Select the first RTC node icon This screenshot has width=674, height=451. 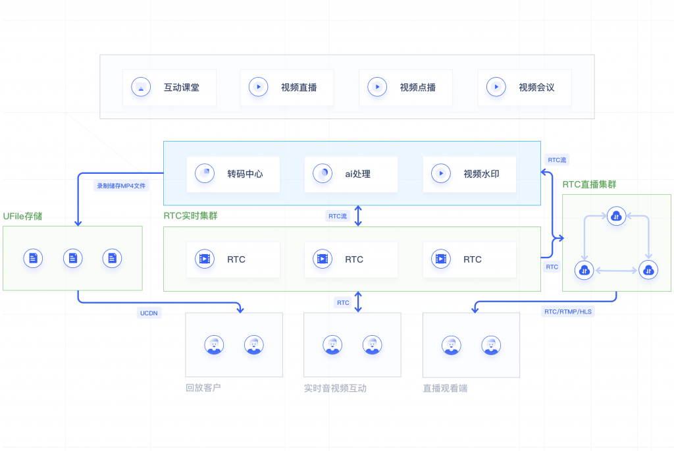tap(205, 259)
